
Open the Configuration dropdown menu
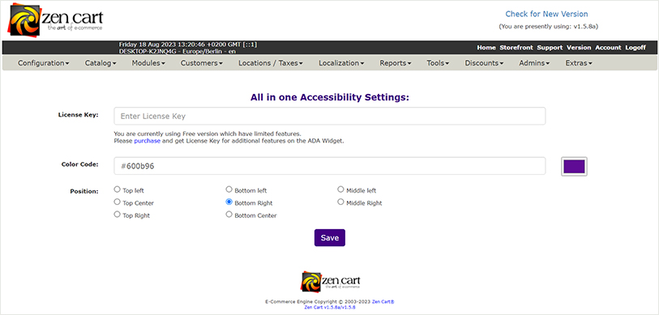(44, 63)
